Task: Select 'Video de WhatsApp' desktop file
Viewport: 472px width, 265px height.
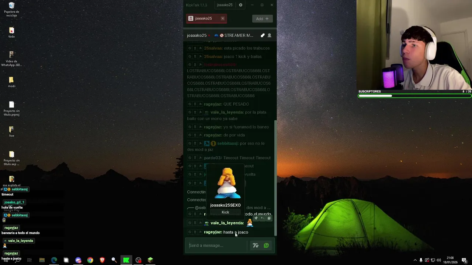Action: (x=11, y=59)
